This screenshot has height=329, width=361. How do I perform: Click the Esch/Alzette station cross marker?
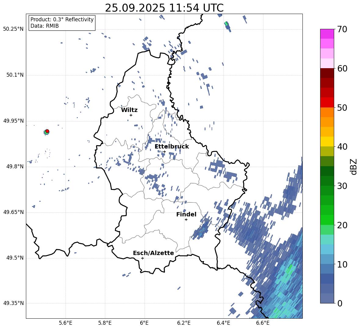(142, 258)
